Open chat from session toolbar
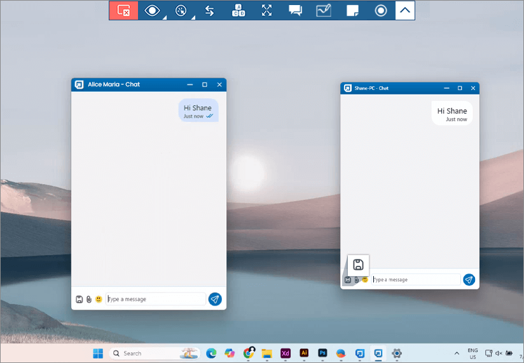Viewport: 524px width, 363px height. [295, 10]
